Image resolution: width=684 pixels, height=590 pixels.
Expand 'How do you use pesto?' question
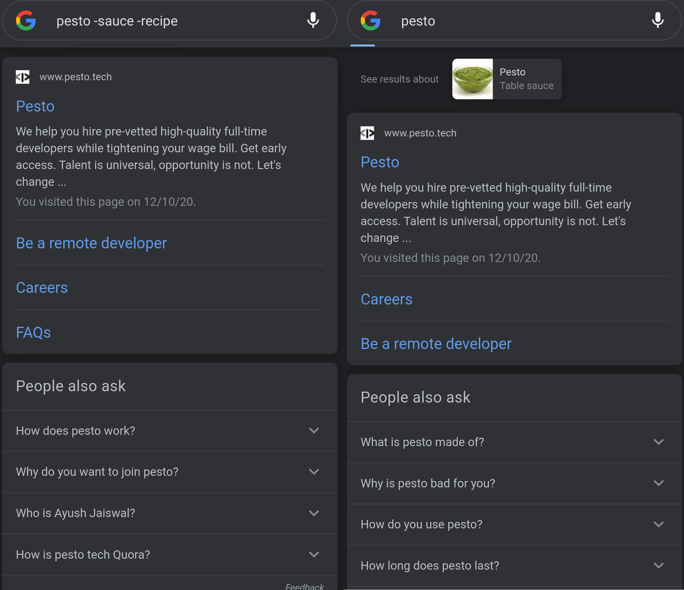point(514,525)
